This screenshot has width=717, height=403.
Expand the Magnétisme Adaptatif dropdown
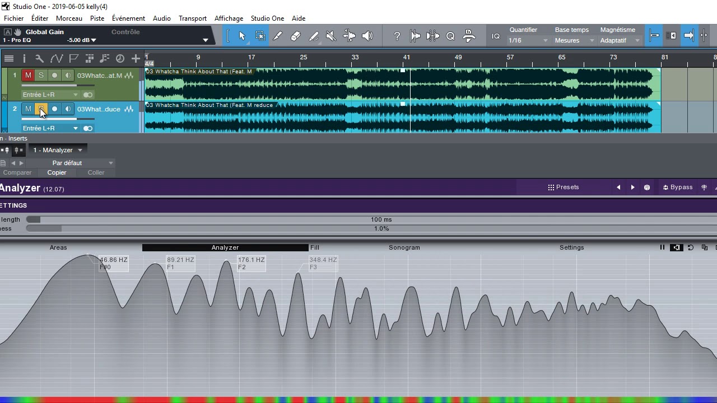pos(619,40)
